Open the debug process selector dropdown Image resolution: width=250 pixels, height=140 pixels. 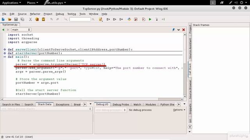click(111, 110)
